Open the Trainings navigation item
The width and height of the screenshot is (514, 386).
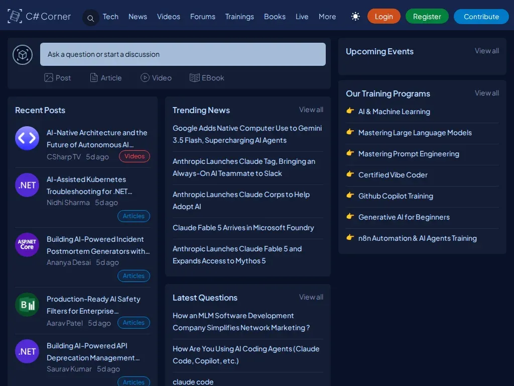pyautogui.click(x=239, y=17)
